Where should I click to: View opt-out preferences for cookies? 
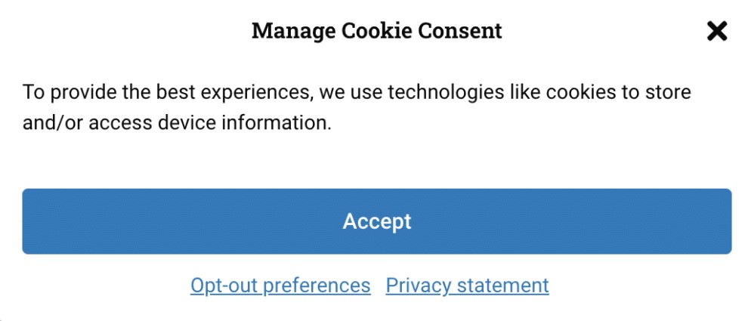[280, 286]
